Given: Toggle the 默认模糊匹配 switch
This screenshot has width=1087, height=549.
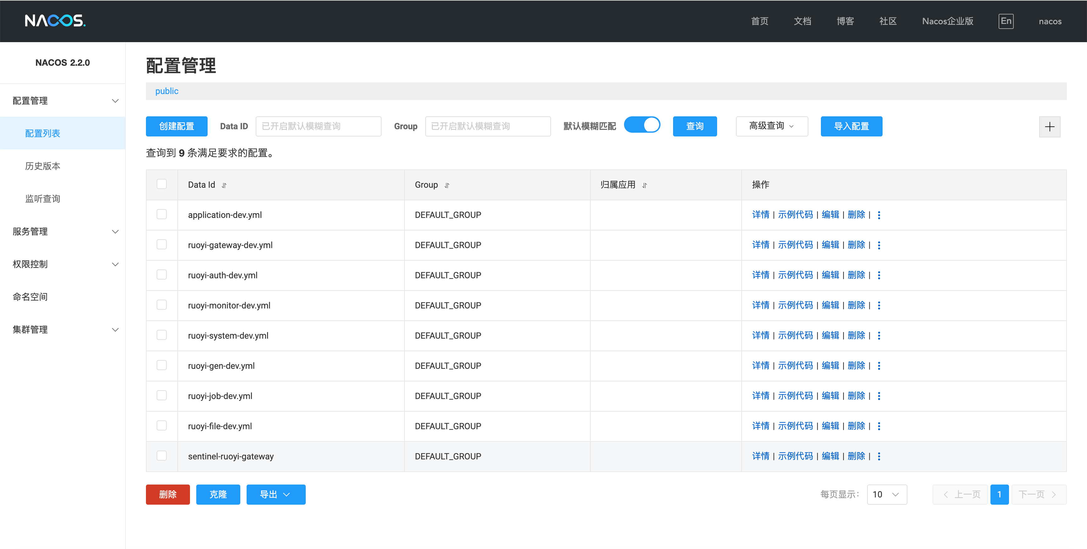Looking at the screenshot, I should click(642, 125).
